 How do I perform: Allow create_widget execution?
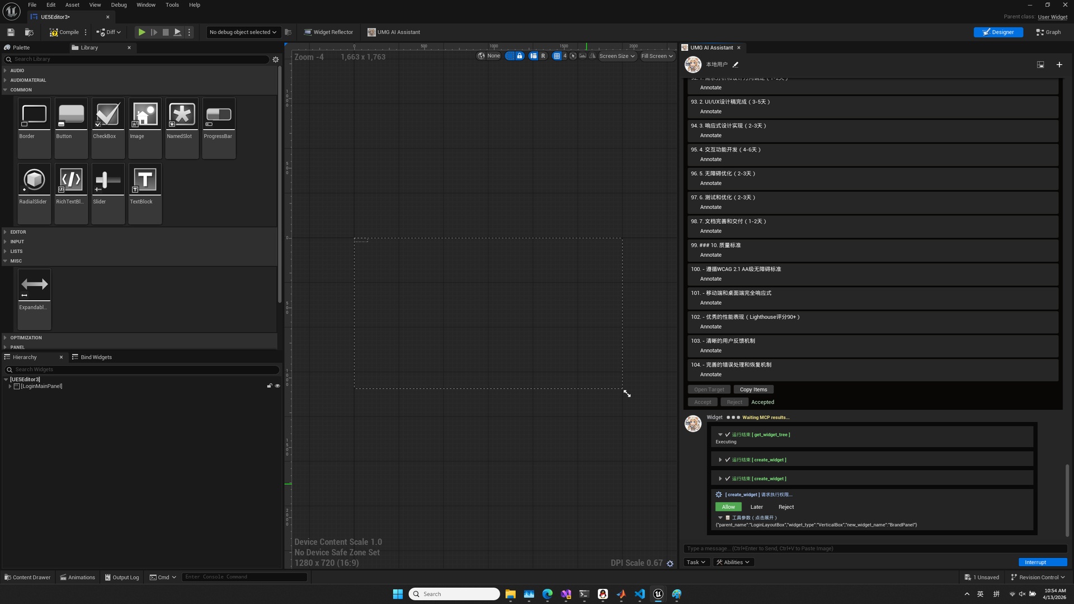[x=728, y=507]
